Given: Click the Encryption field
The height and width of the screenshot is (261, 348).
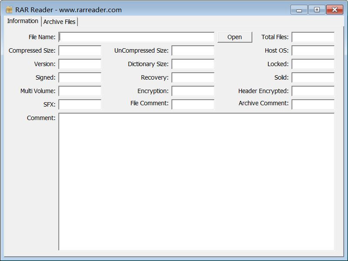Looking at the screenshot, I should (x=193, y=91).
